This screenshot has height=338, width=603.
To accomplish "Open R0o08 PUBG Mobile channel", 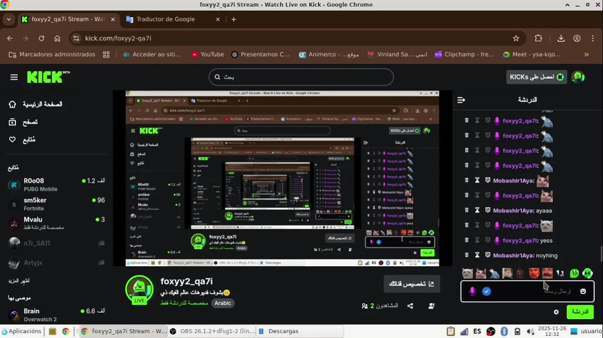I will point(57,184).
